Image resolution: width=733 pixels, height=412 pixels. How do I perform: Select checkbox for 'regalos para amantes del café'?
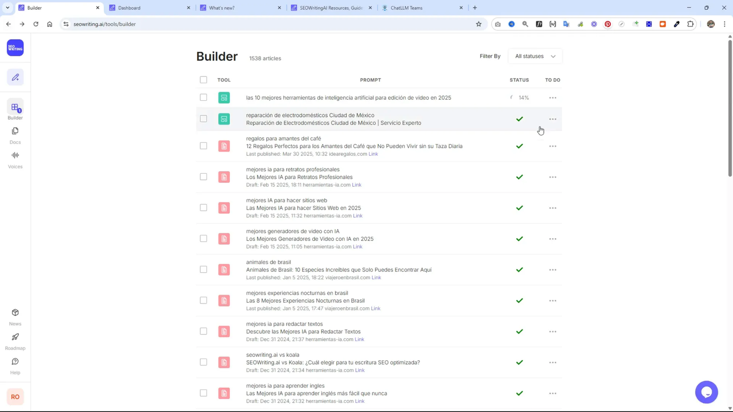point(203,146)
